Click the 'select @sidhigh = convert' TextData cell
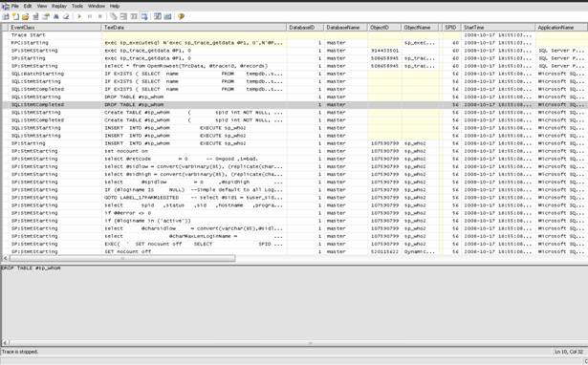This screenshot has height=365, width=588. pos(193,174)
